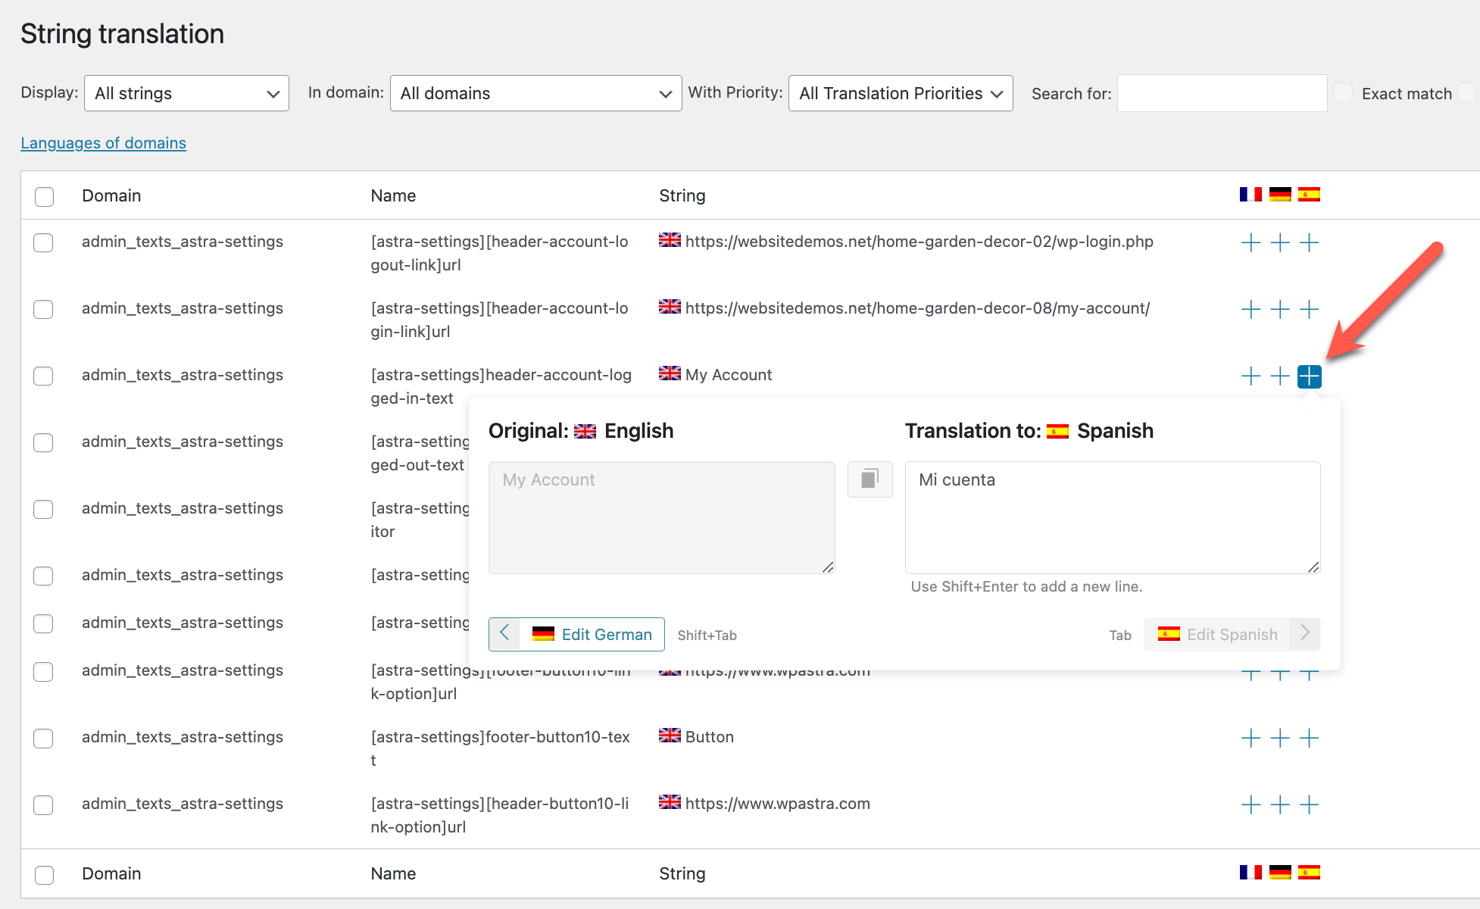The width and height of the screenshot is (1480, 909).
Task: Click the copy-original-text icon in the translation popup
Action: [x=870, y=479]
